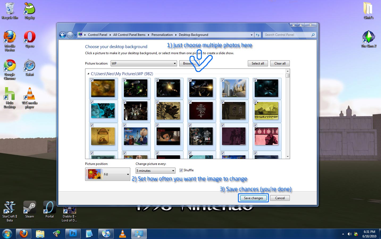Select StarCraft II Beta desktop icon
This screenshot has width=381, height=239.
pyautogui.click(x=10, y=211)
